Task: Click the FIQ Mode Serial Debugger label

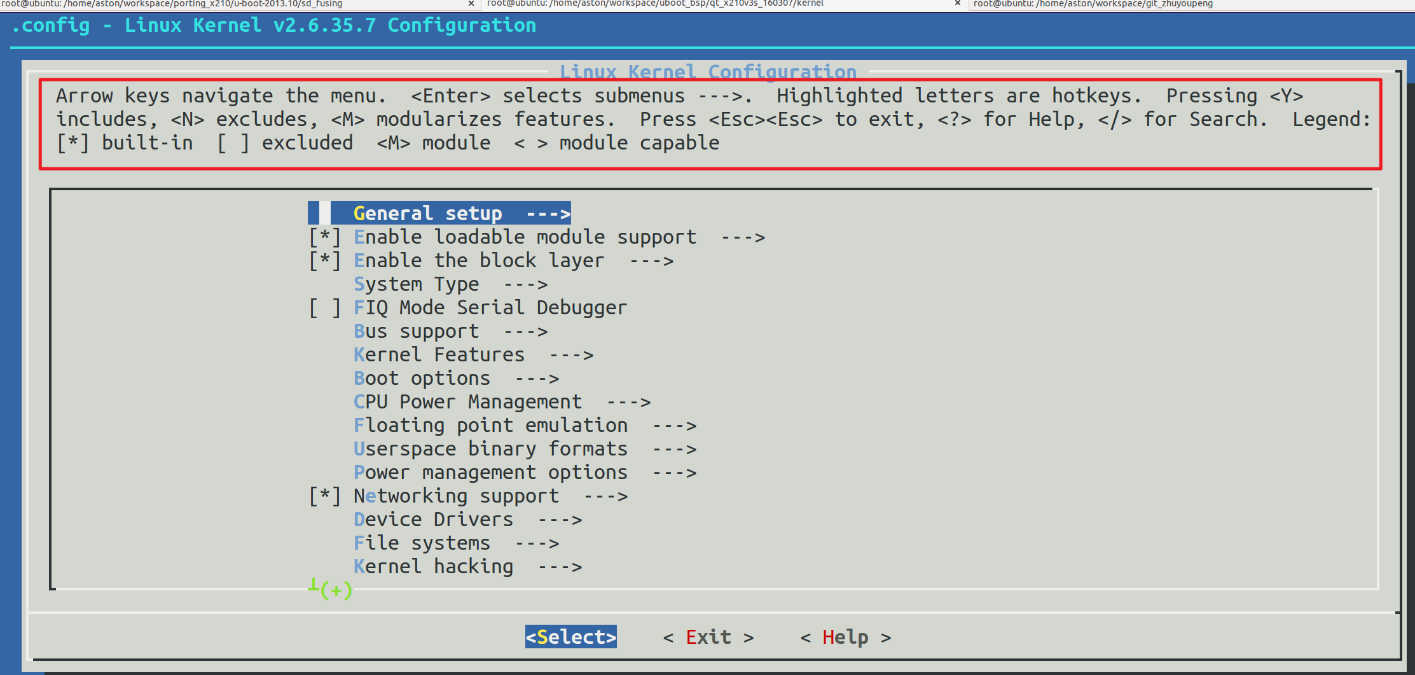Action: pos(490,307)
